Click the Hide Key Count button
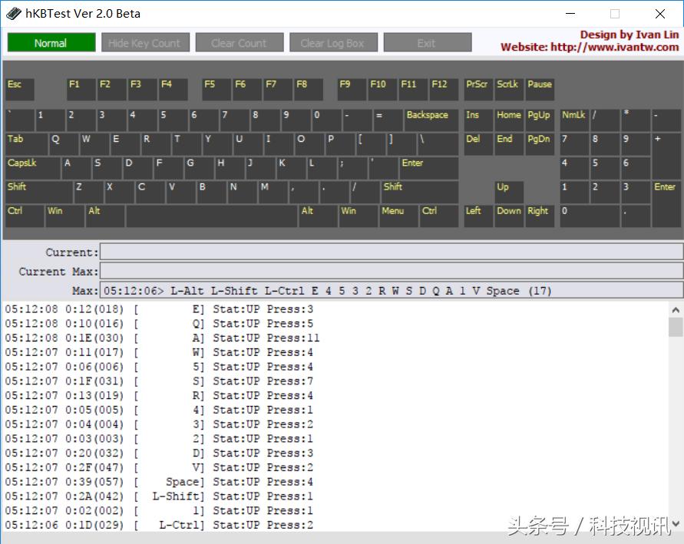This screenshot has width=684, height=544. click(x=146, y=43)
